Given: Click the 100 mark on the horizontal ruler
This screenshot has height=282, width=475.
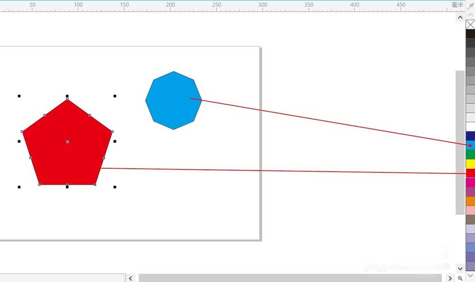Looking at the screenshot, I should [78, 5].
